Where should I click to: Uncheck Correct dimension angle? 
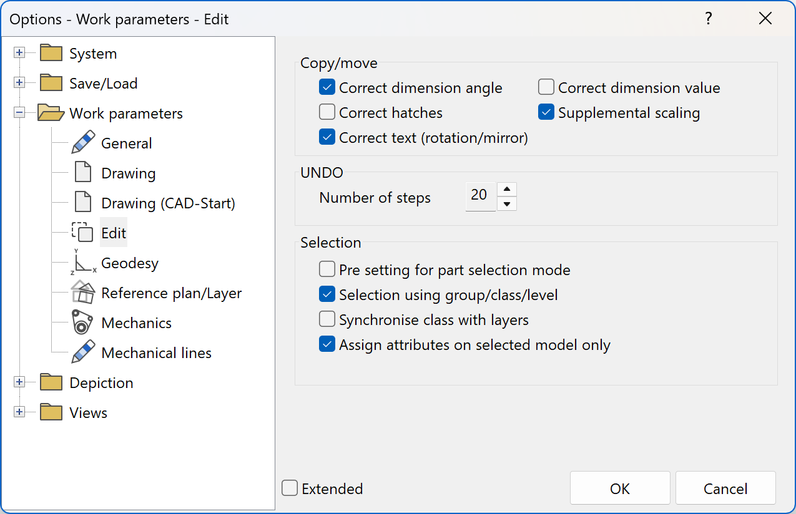327,87
